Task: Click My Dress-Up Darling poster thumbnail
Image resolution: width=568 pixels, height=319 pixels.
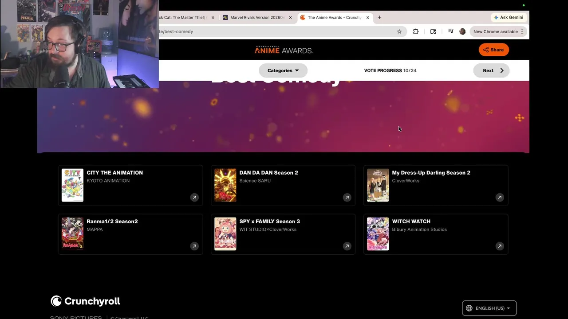Action: (x=378, y=185)
